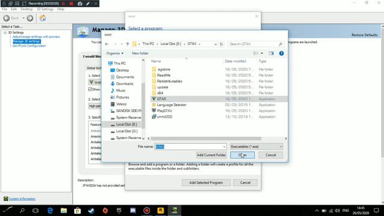Open the 3D Settings menu
The width and height of the screenshot is (384, 216).
point(45,9)
